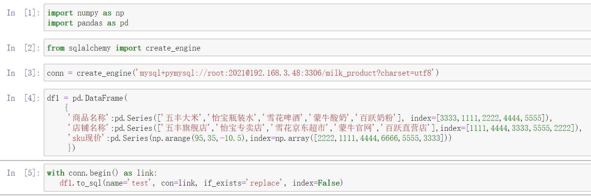
Task: Click the with conn.begin() as link line
Action: pyautogui.click(x=102, y=173)
